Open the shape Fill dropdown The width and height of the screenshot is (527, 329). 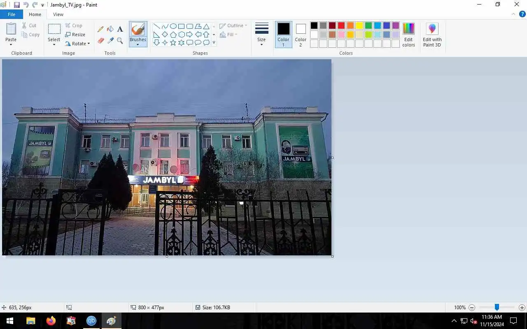229,35
